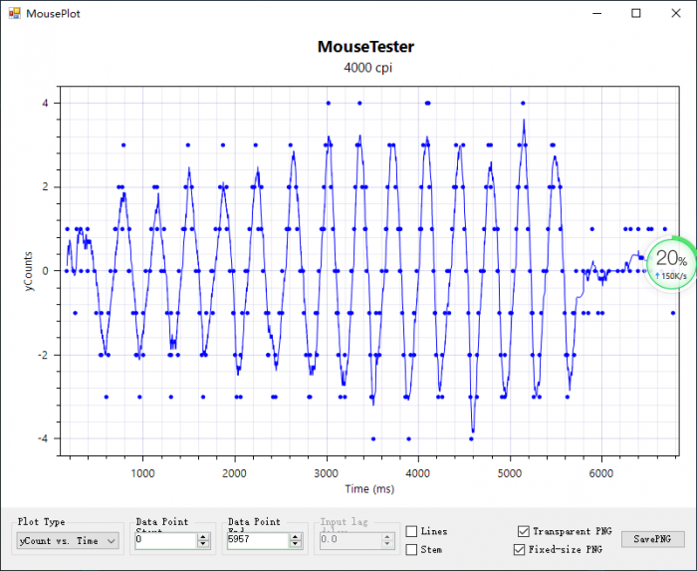Click the Time (ms) axis label
697x571 pixels.
370,488
